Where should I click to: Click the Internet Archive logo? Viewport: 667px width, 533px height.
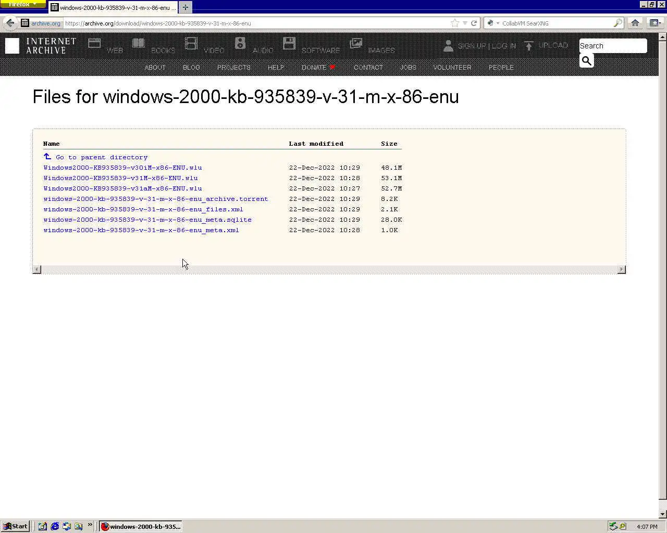pyautogui.click(x=41, y=46)
